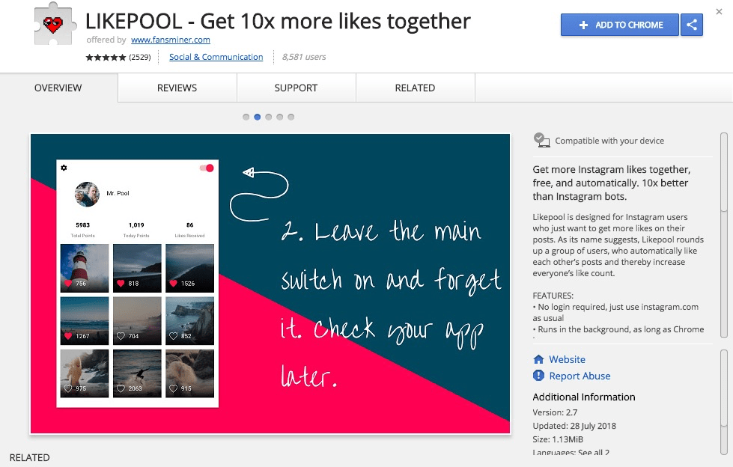
Task: Show the third screenshot via carousel dot
Action: point(268,117)
